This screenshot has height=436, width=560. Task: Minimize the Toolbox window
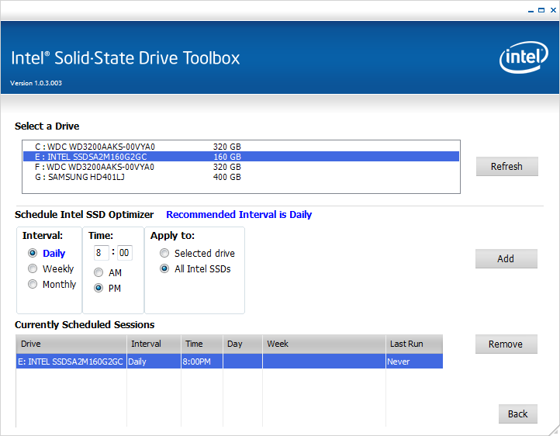click(531, 11)
